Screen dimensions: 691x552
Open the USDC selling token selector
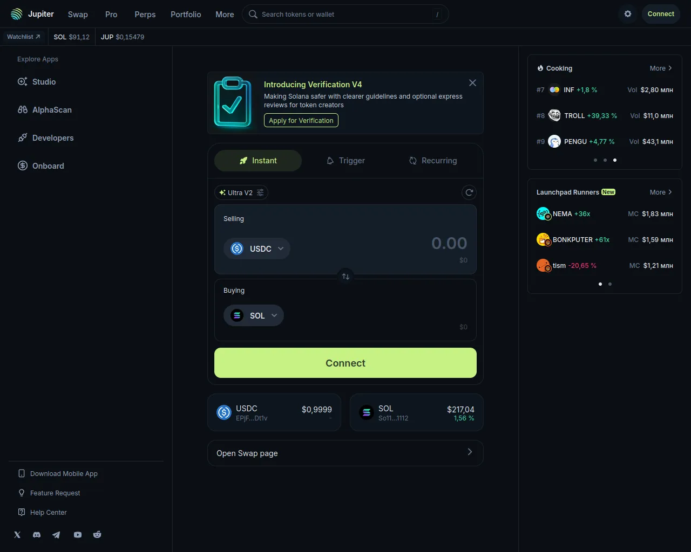pos(257,249)
